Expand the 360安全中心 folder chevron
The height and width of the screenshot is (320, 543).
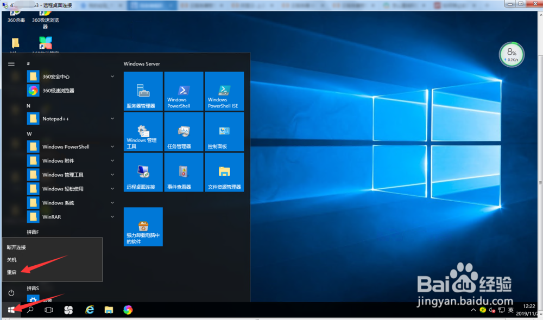[112, 76]
